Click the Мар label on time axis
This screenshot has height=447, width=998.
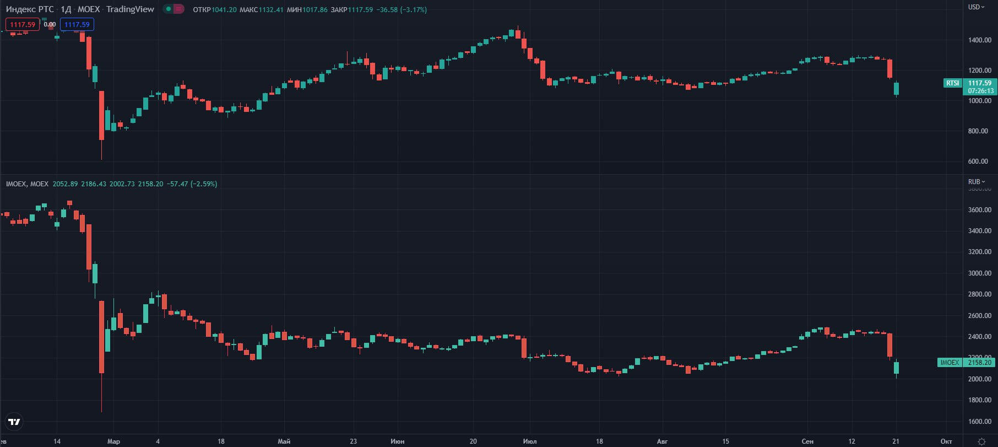tap(113, 441)
